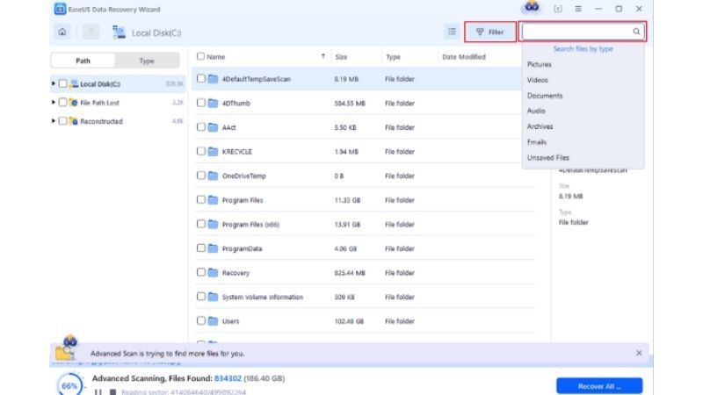Screen dimensions: 703x395
Task: Click the Recovery folder icon
Action: pos(213,272)
